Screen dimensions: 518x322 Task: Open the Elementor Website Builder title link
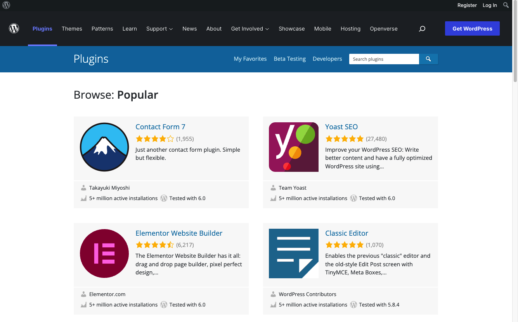pos(179,233)
